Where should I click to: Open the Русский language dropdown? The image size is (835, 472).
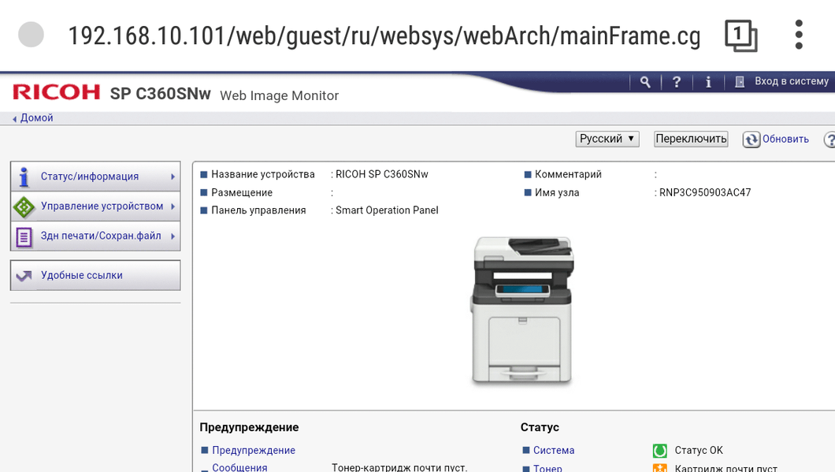(607, 139)
